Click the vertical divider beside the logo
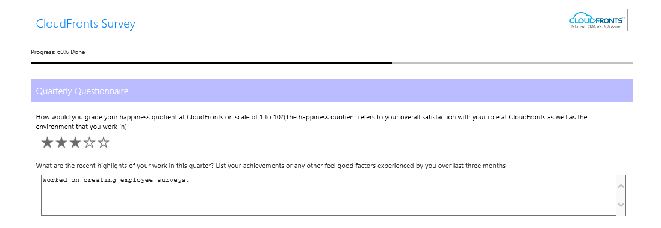The width and height of the screenshot is (661, 228). coord(628,20)
